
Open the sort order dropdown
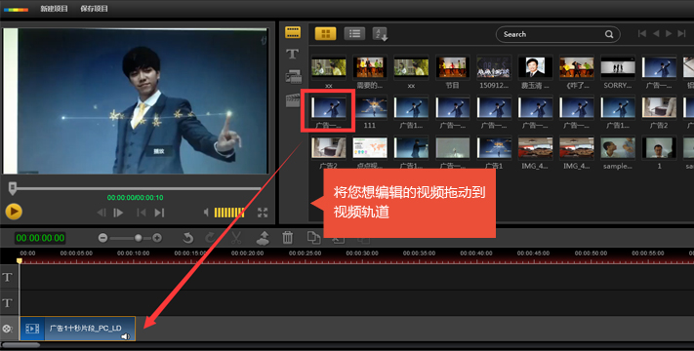pos(381,34)
